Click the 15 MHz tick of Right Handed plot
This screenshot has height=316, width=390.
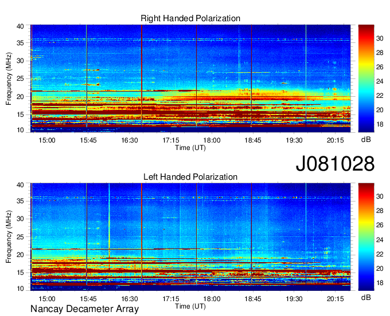point(20,114)
